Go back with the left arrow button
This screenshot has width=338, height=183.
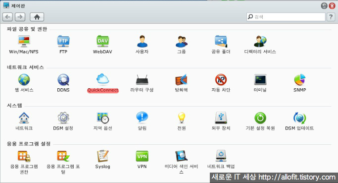point(7,17)
